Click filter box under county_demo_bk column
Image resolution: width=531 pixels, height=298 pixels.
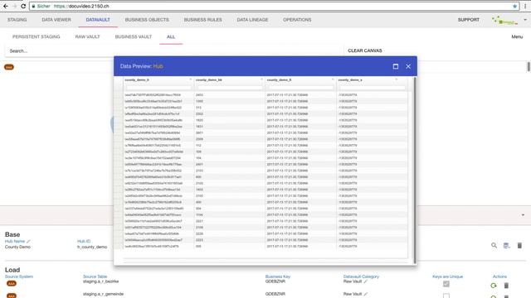pyautogui.click(x=230, y=88)
